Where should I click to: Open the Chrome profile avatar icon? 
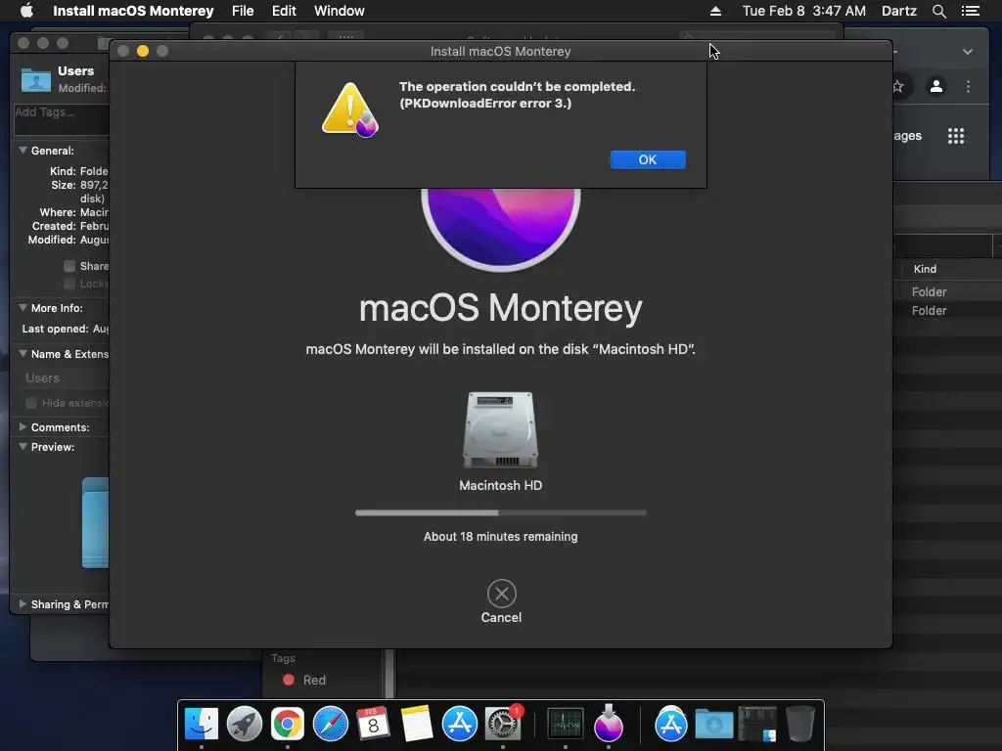point(936,86)
